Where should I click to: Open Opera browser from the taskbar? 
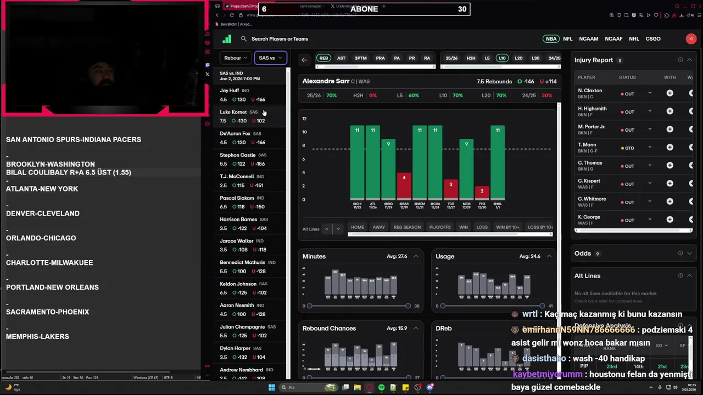[370, 387]
